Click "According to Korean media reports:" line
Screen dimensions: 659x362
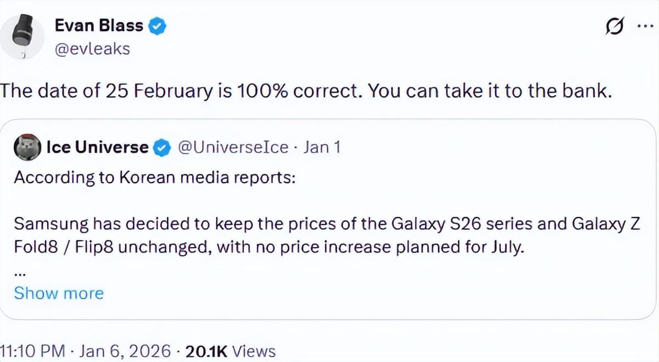[x=155, y=178]
